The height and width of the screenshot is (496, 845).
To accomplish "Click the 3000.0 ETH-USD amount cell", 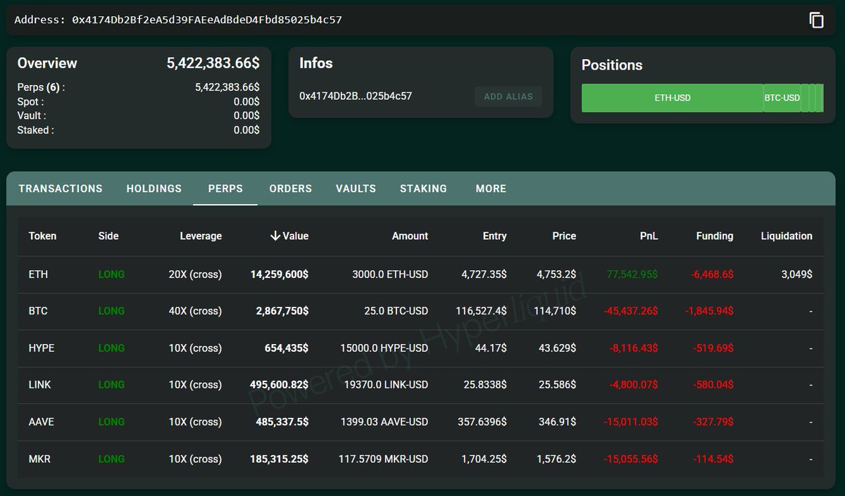I will coord(390,274).
